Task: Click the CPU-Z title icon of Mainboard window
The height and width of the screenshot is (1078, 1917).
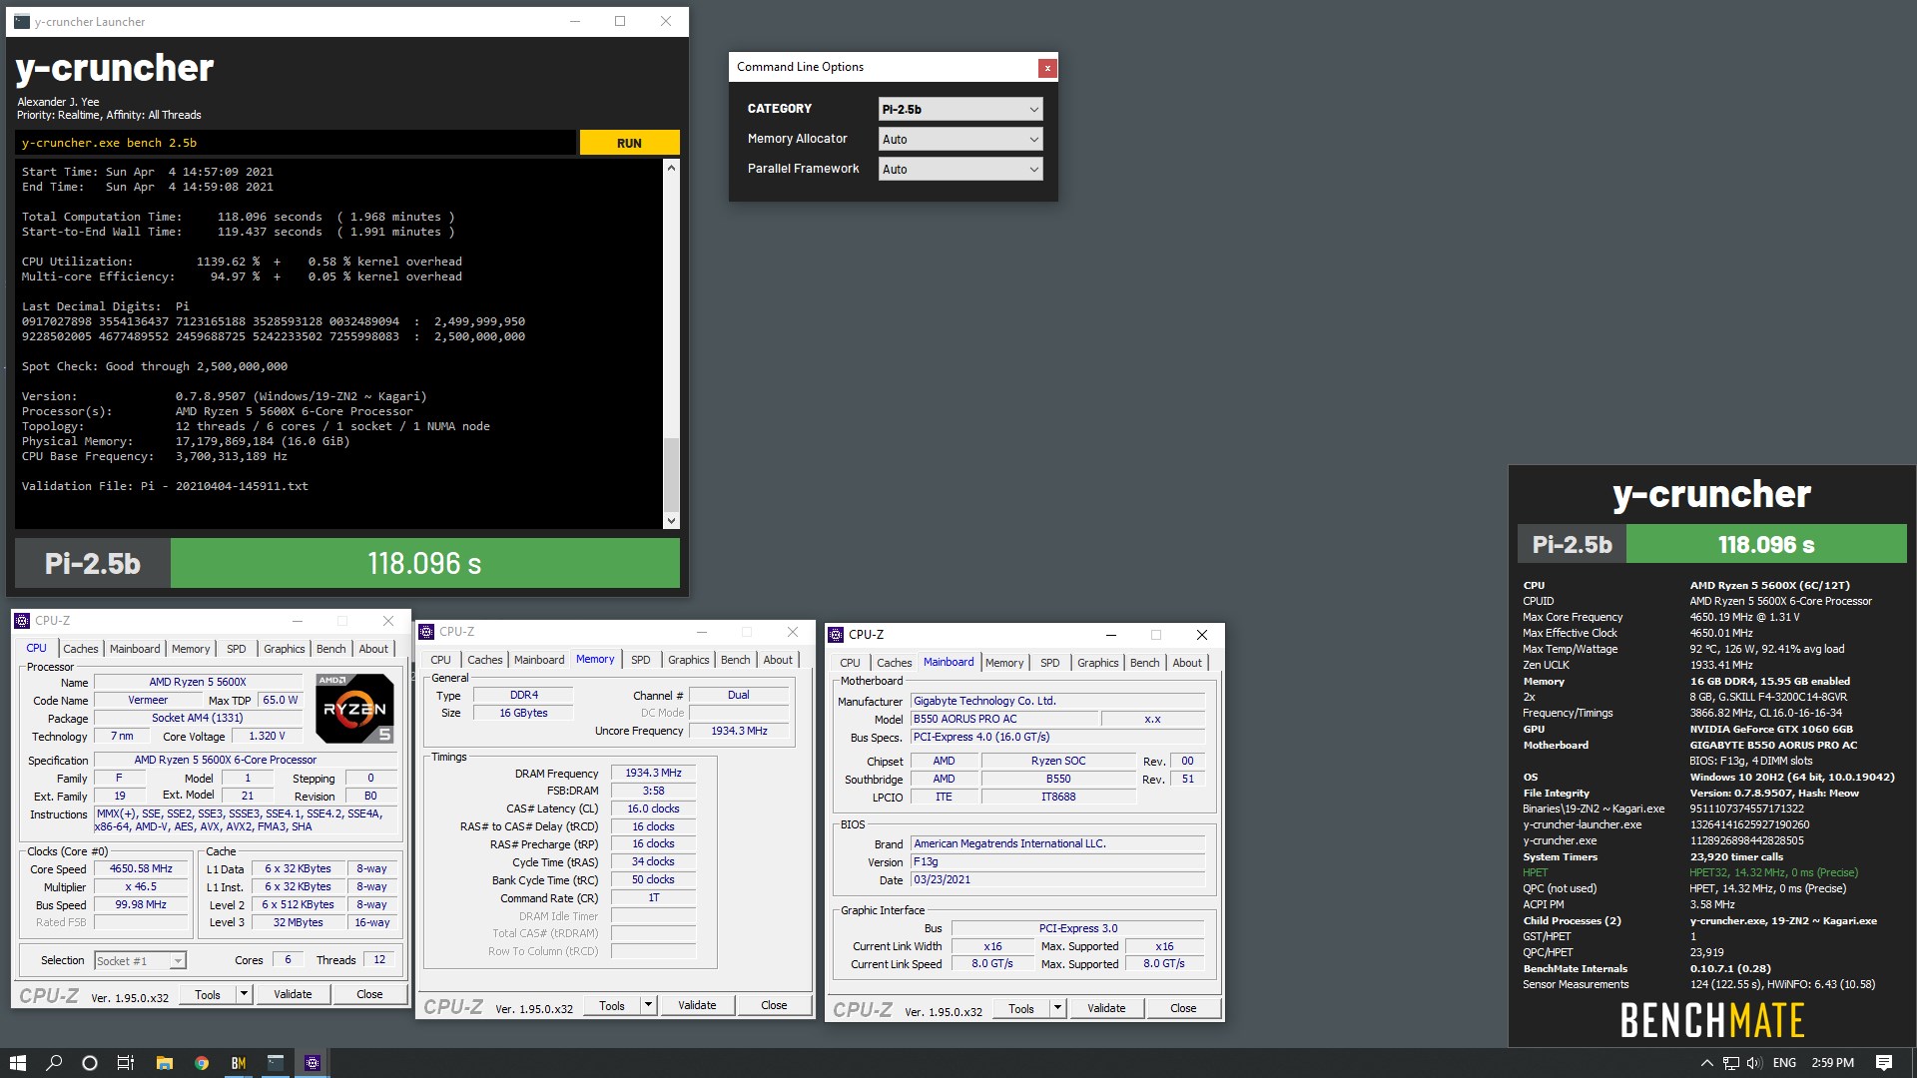Action: coord(836,635)
